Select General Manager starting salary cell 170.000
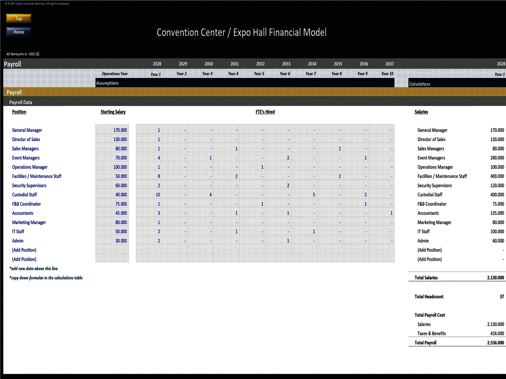The image size is (506, 379). pyautogui.click(x=112, y=130)
